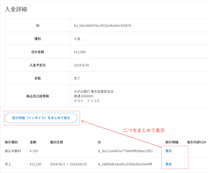Click the 集計区間 column header
This screenshot has height=173, width=208.
coord(57,142)
